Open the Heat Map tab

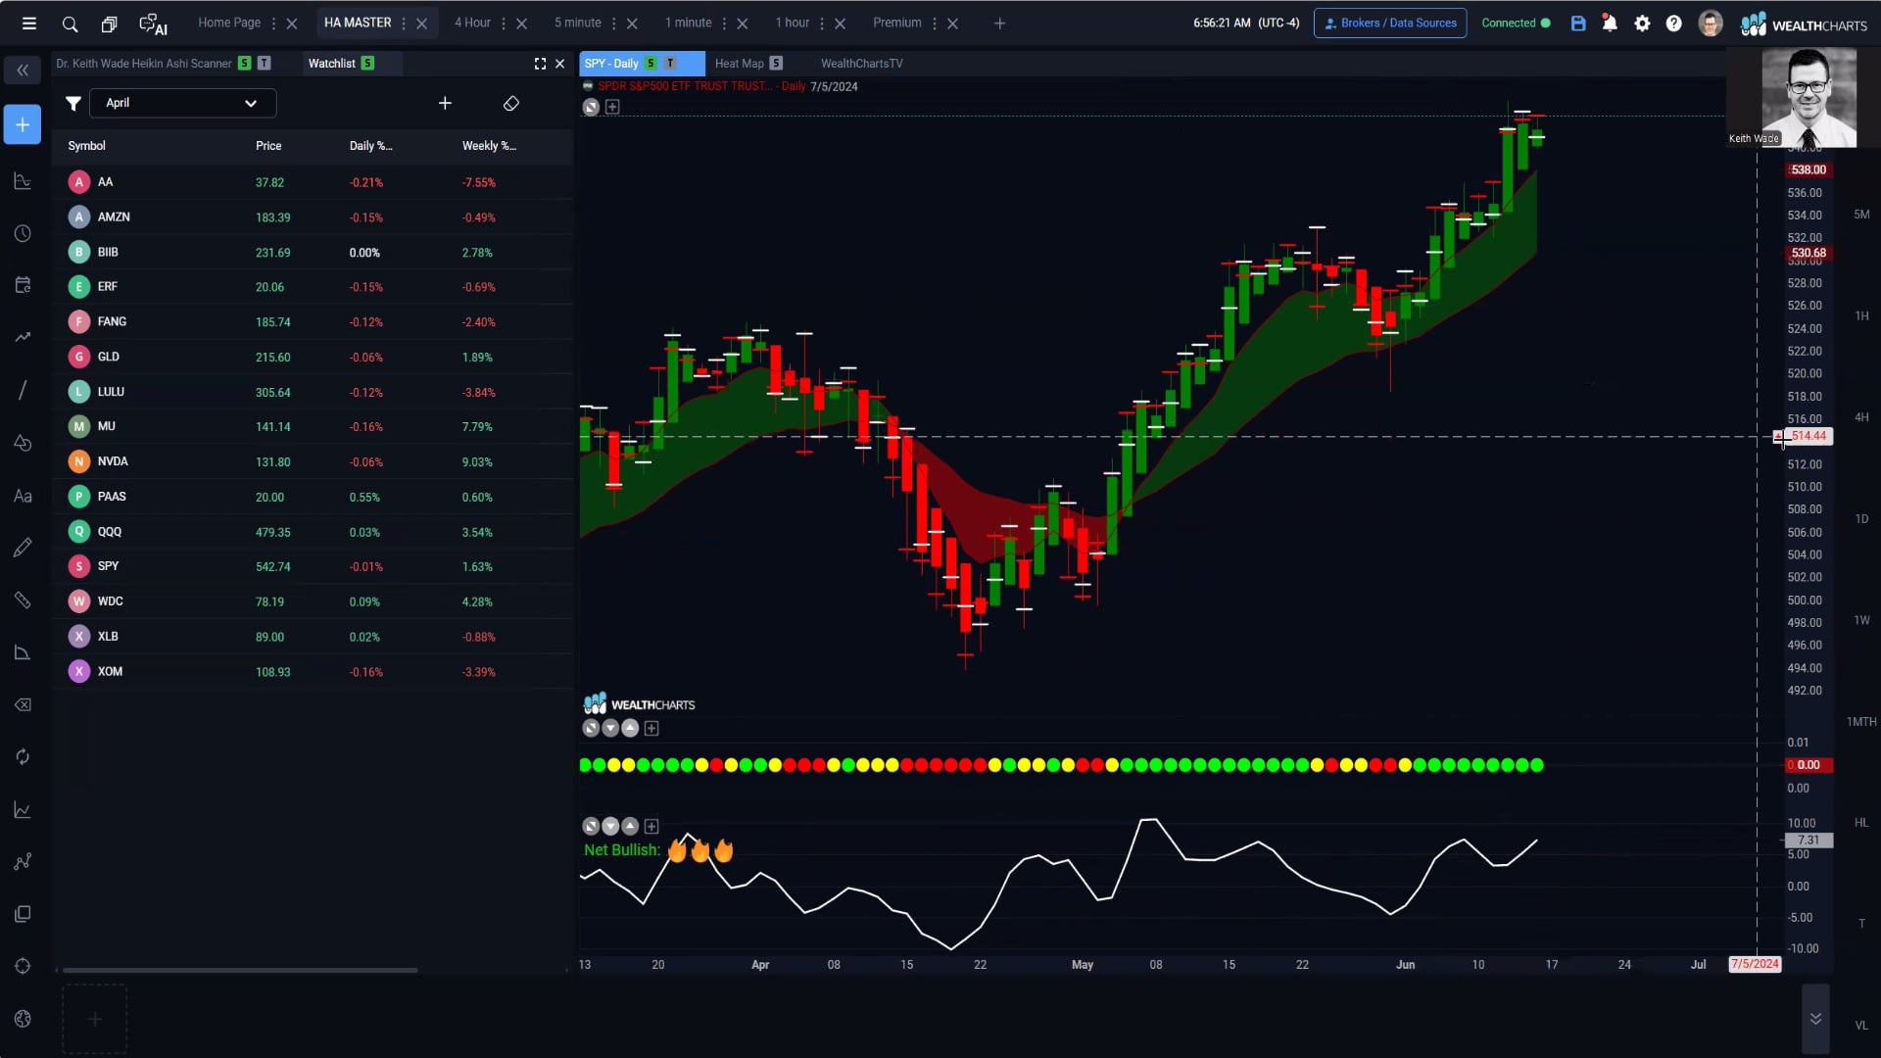(x=739, y=64)
